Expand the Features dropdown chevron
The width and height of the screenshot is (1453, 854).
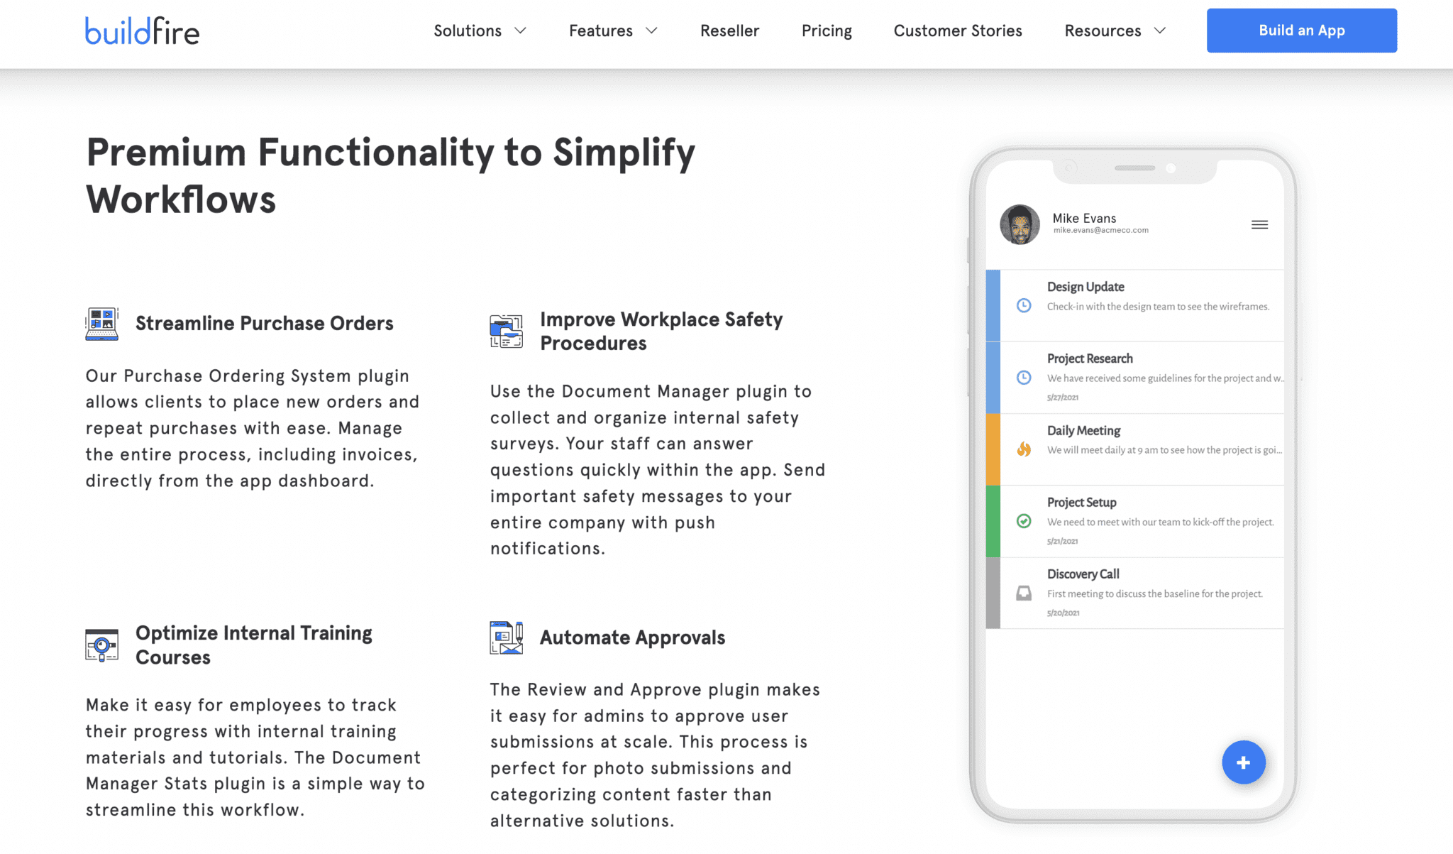651,31
